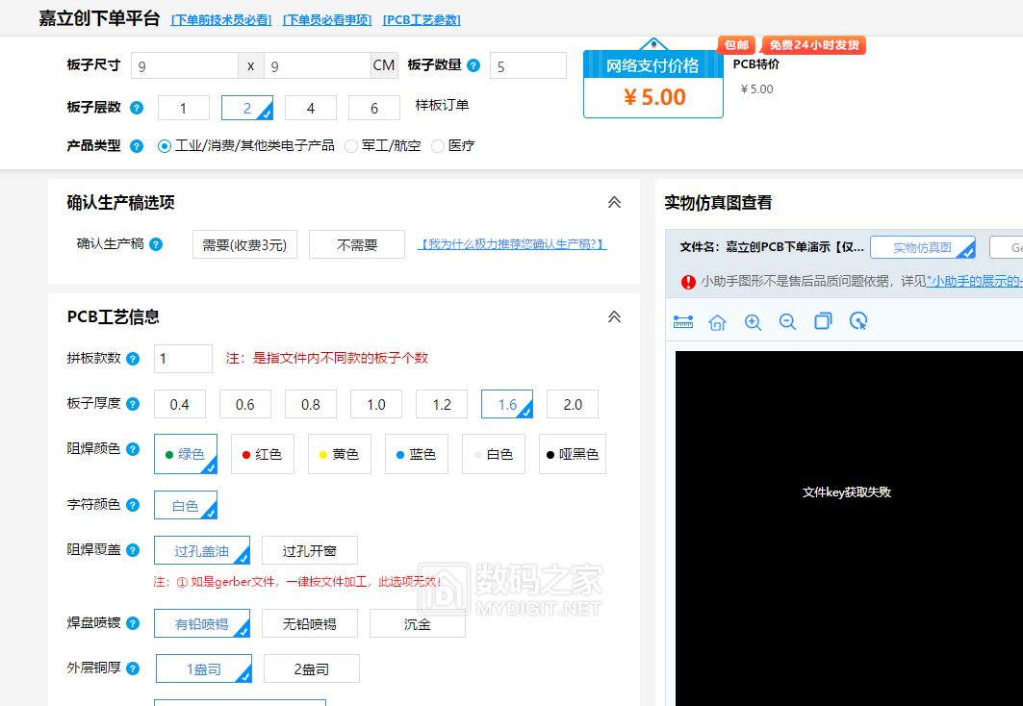This screenshot has height=706, width=1023.
Task: Choose 2 layer board option
Action: pos(247,108)
